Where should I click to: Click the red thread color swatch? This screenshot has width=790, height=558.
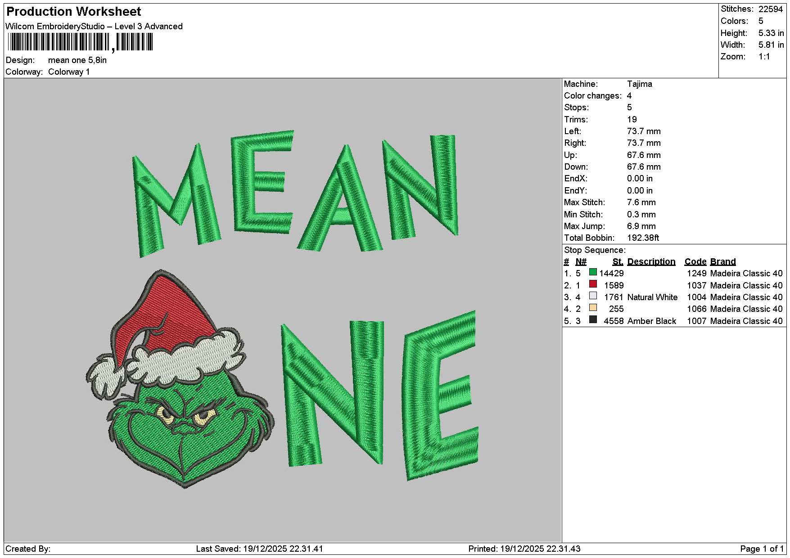click(593, 284)
